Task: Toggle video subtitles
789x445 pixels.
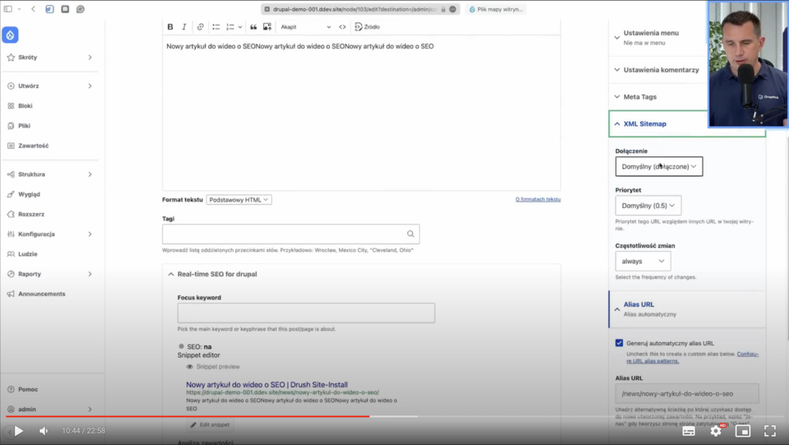Action: click(689, 431)
